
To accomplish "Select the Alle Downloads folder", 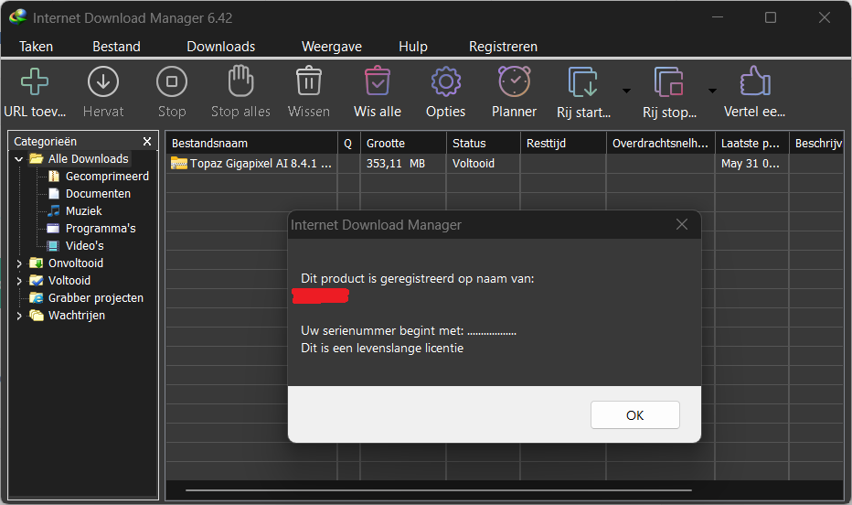I will click(88, 159).
